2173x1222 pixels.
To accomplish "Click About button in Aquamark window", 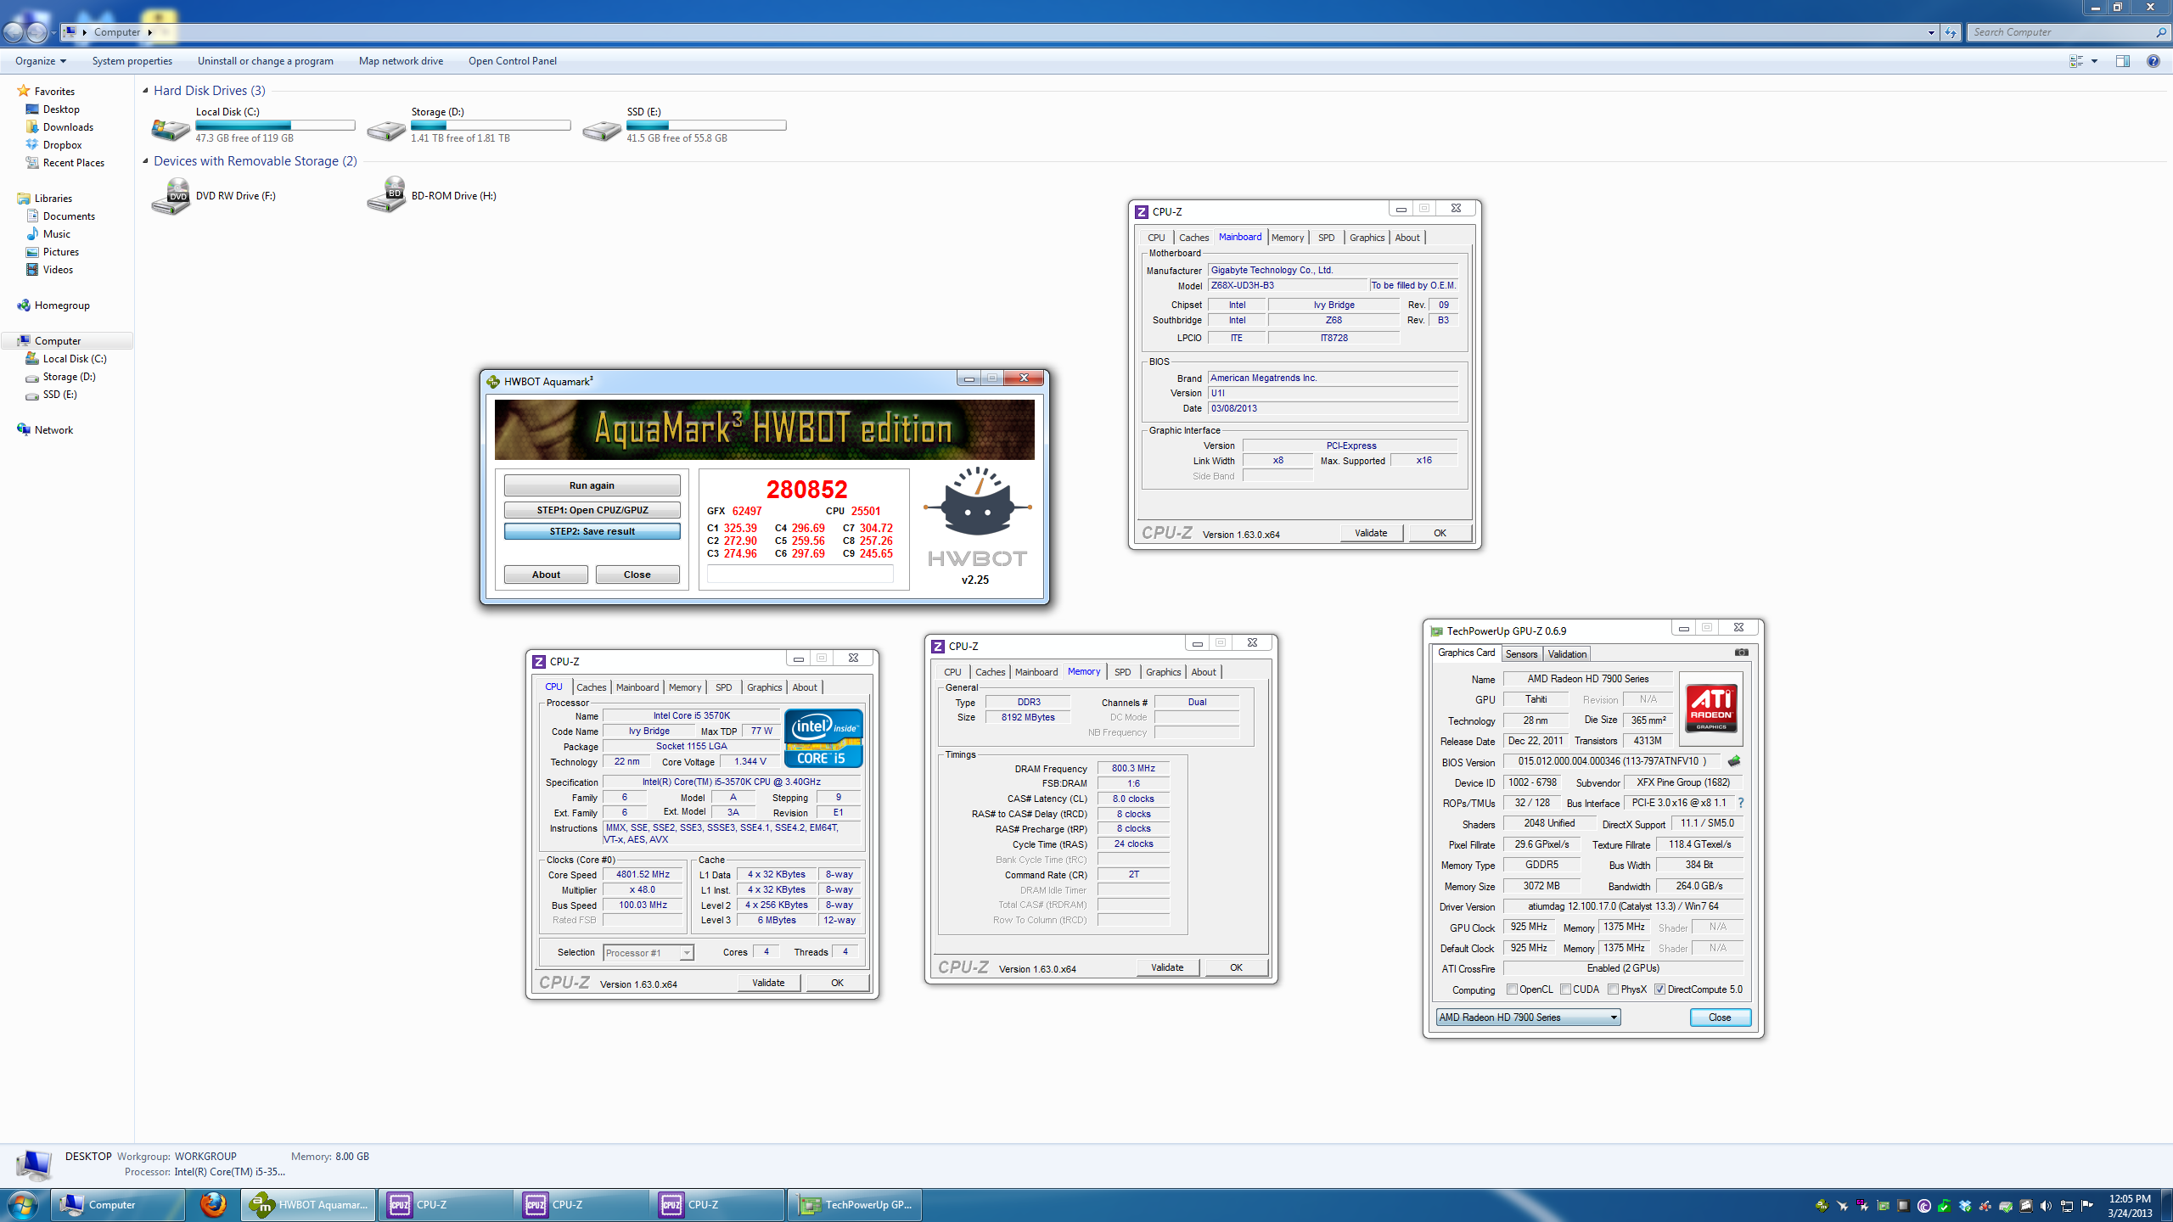I will coord(546,575).
